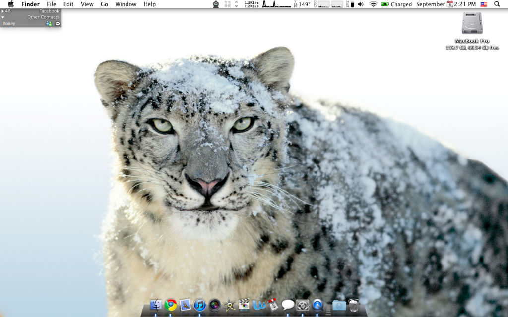Open the Help menu
Screen dimensions: 508x317
tap(150, 4)
